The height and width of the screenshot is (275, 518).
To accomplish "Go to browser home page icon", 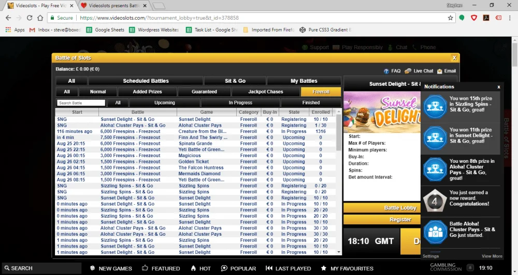I will tap(40, 18).
